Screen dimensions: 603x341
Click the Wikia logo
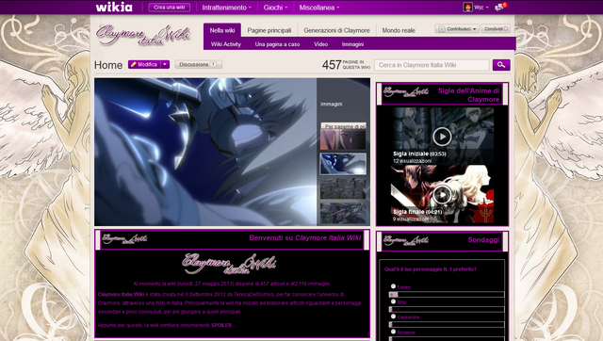click(x=114, y=7)
